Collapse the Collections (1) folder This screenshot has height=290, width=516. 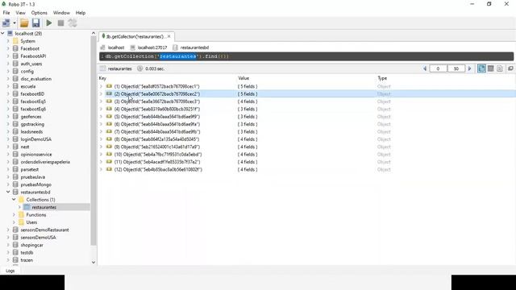[x=14, y=200]
